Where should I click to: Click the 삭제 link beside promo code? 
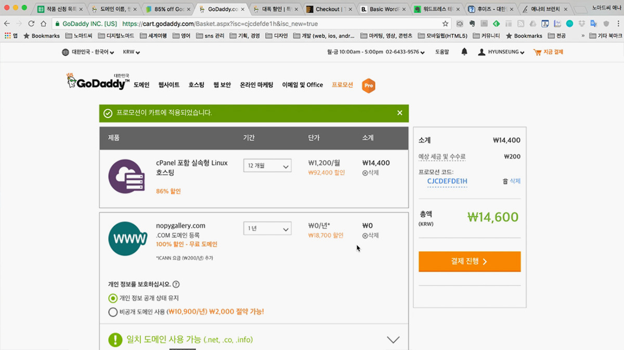pos(515,182)
